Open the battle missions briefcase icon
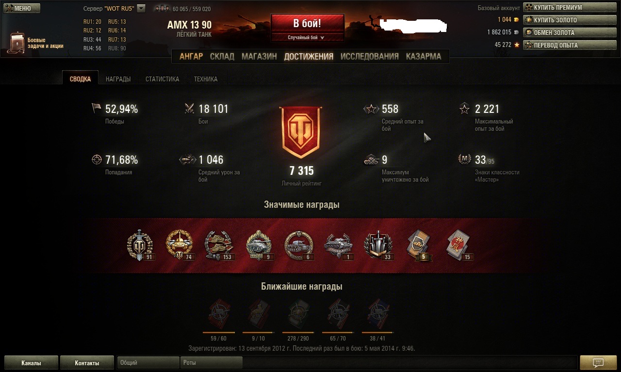The width and height of the screenshot is (621, 372). tap(17, 43)
